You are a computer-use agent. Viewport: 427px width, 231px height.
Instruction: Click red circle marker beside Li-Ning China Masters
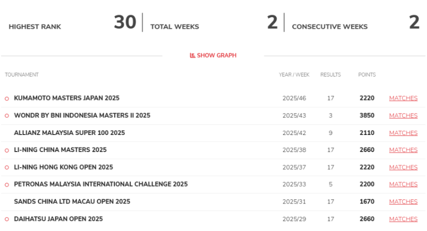point(7,150)
